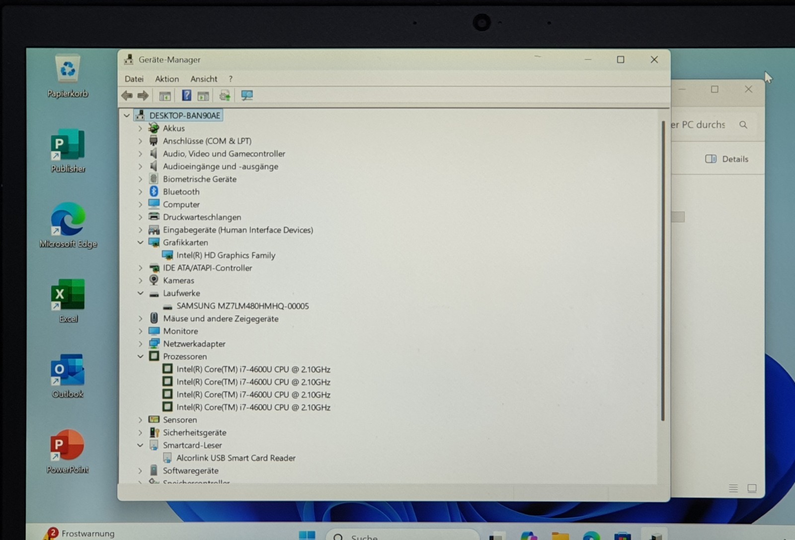Open the Ansicht menu
Viewport: 795px width, 540px height.
(204, 79)
